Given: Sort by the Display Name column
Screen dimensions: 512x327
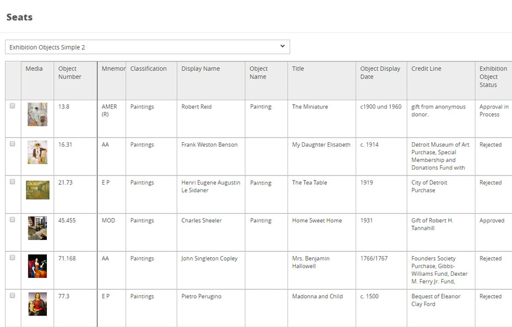Looking at the screenshot, I should [200, 69].
